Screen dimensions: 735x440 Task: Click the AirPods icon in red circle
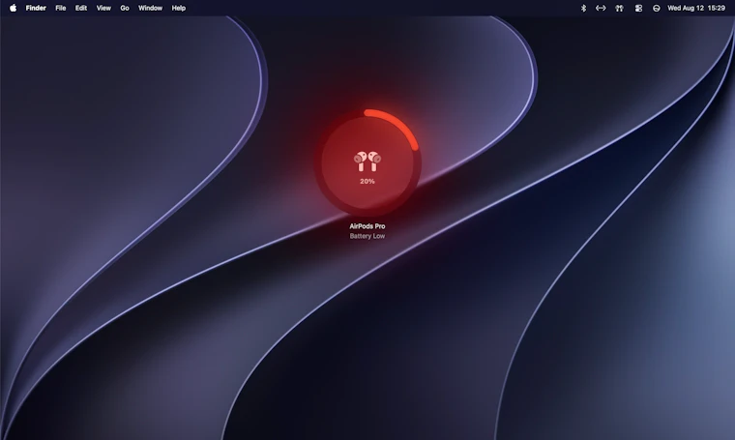[x=367, y=161]
